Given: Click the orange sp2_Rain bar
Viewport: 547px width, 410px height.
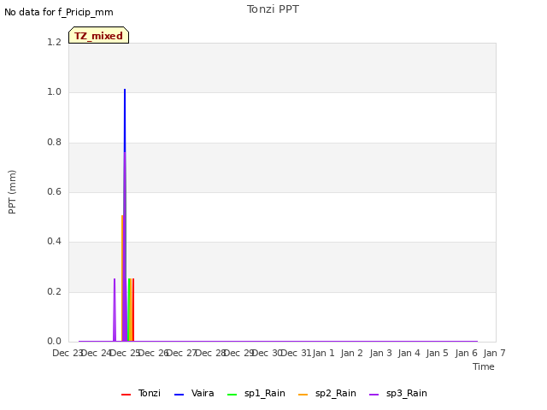Looking at the screenshot, I should [x=122, y=278].
